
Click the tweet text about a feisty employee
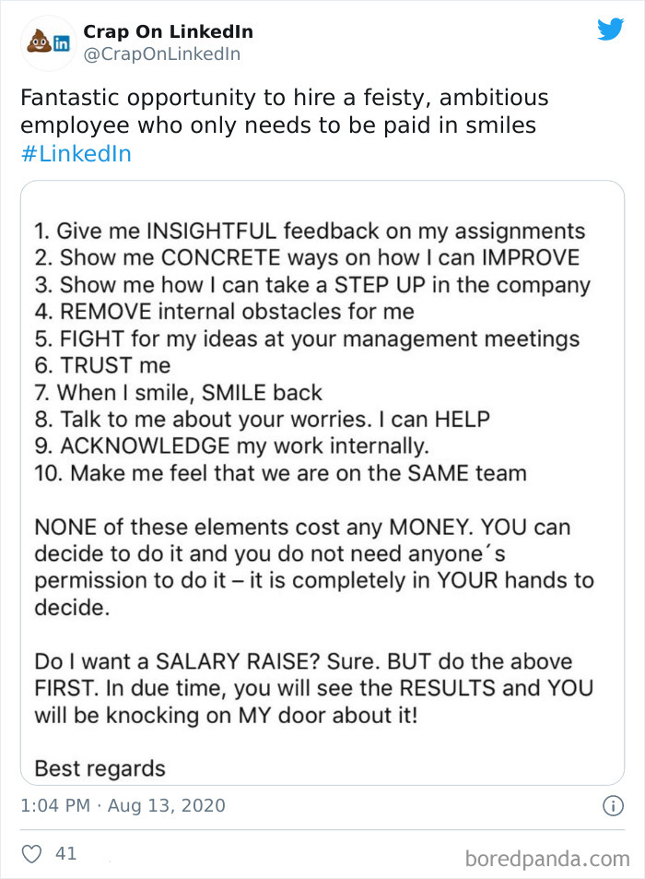(276, 109)
